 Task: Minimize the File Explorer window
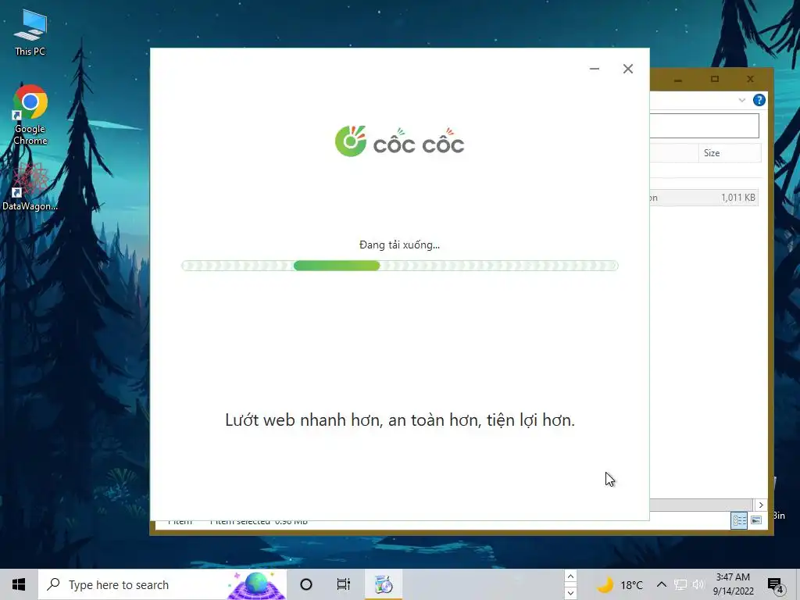(x=678, y=80)
